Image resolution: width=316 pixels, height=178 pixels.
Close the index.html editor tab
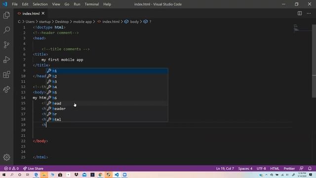coord(43,13)
